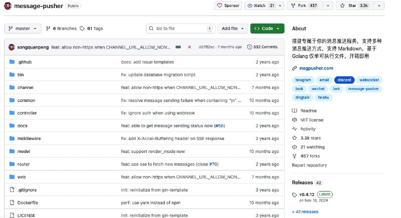The height and width of the screenshot is (218, 401).
Task: Open issue #58 link in docs commit
Action: pyautogui.click(x=220, y=125)
